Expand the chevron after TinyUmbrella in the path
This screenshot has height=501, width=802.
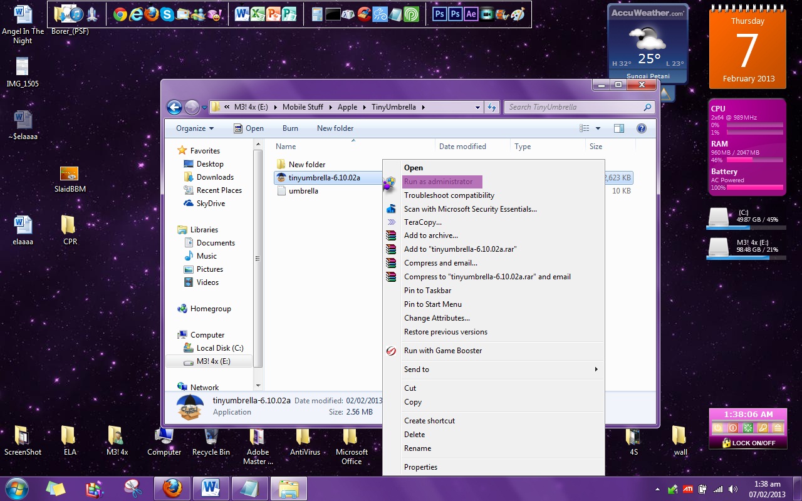pos(424,107)
